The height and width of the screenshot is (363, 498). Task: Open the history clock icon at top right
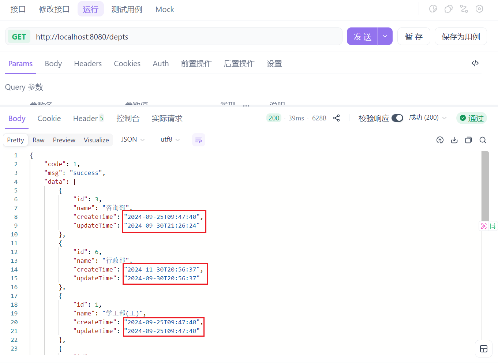click(433, 9)
